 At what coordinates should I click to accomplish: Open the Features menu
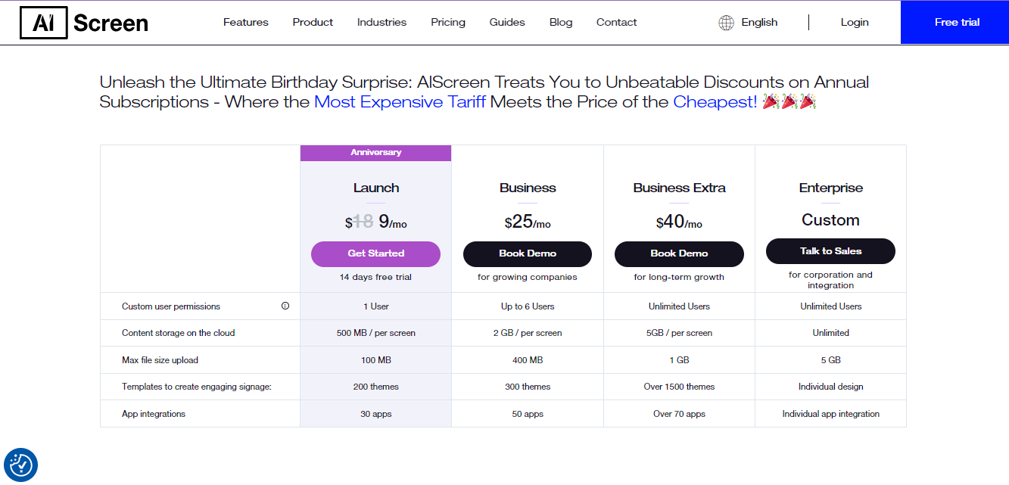click(245, 23)
